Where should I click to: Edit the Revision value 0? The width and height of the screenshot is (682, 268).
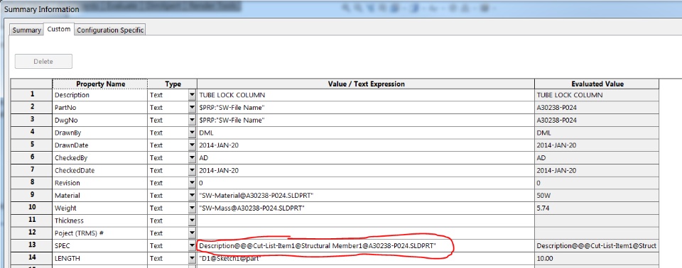tap(366, 183)
